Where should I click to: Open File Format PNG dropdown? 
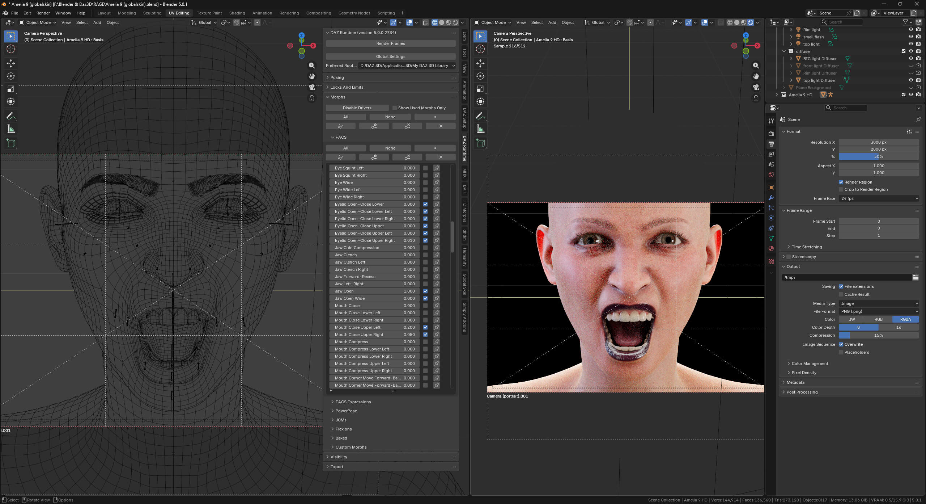(879, 311)
